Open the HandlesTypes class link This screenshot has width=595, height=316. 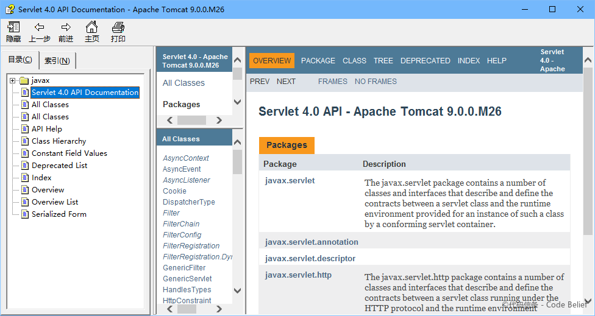click(187, 290)
